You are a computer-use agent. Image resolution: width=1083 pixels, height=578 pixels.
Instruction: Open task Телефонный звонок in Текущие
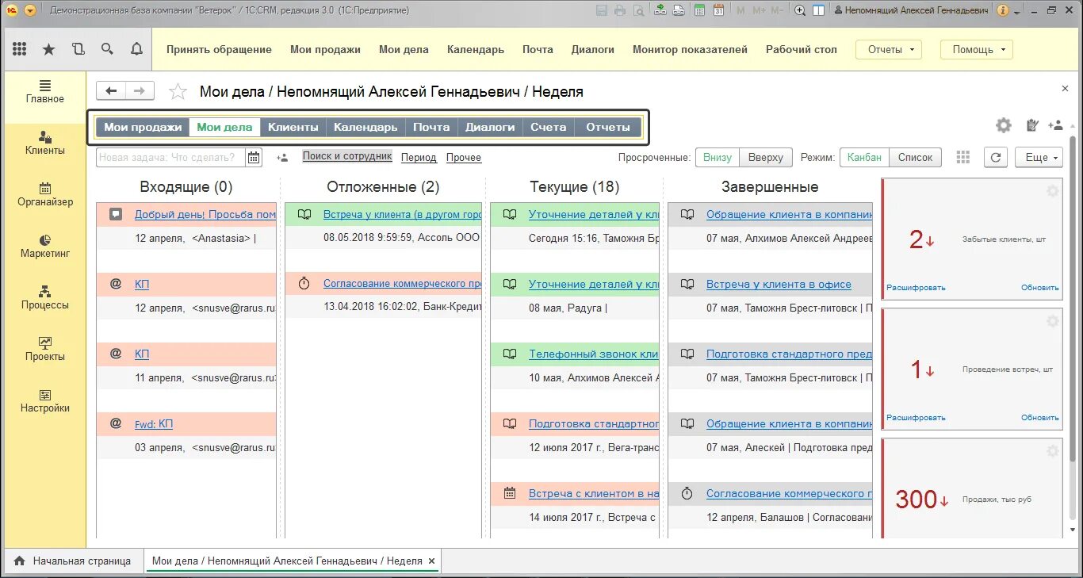point(594,354)
